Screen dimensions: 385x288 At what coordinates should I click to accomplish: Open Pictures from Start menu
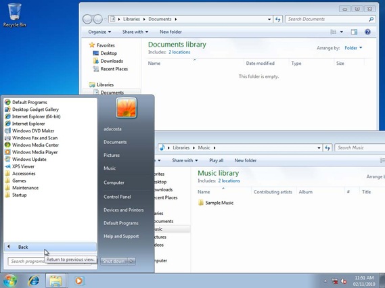112,155
